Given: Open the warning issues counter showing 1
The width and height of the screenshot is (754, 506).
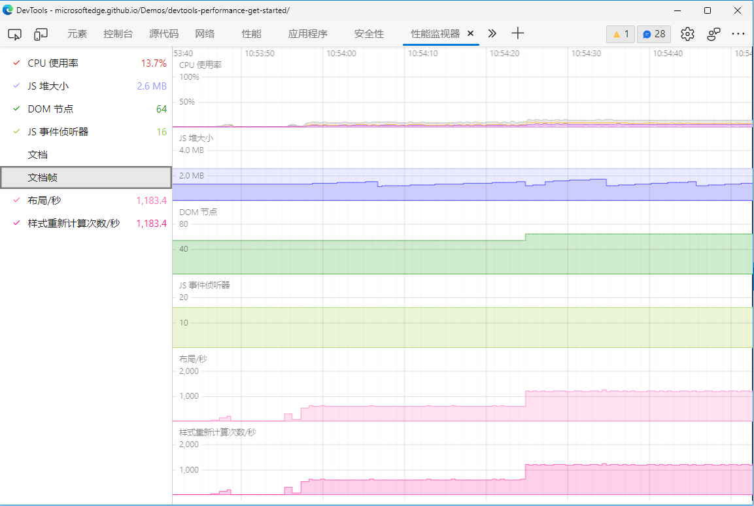Looking at the screenshot, I should 621,34.
